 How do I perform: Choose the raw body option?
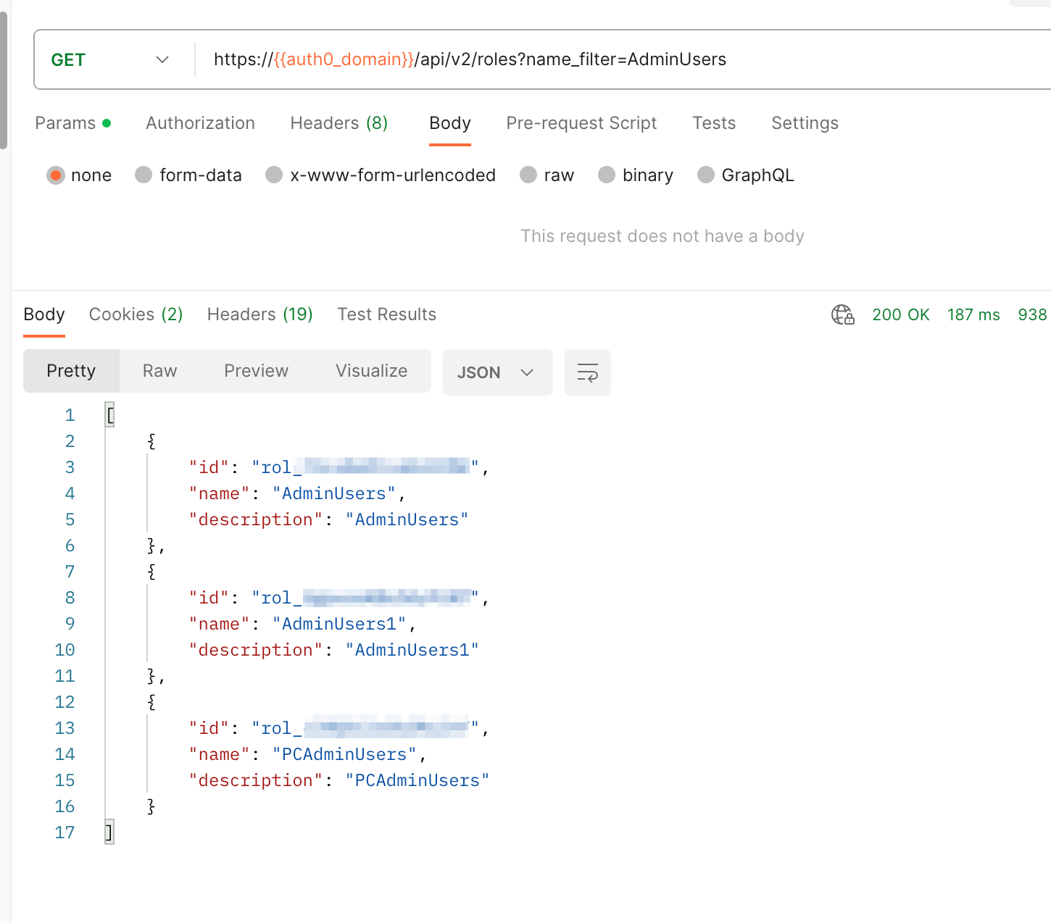click(528, 175)
